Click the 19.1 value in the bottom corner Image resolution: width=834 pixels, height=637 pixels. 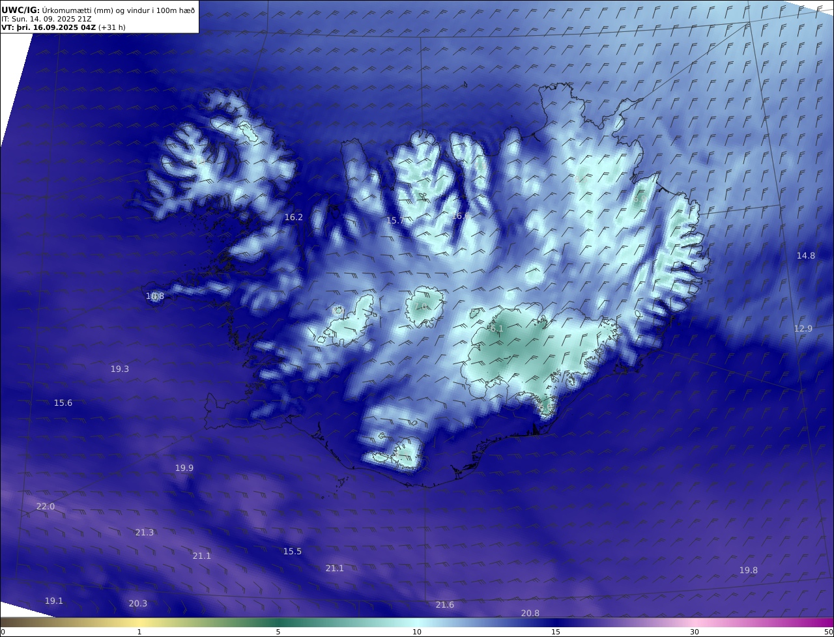click(x=54, y=601)
